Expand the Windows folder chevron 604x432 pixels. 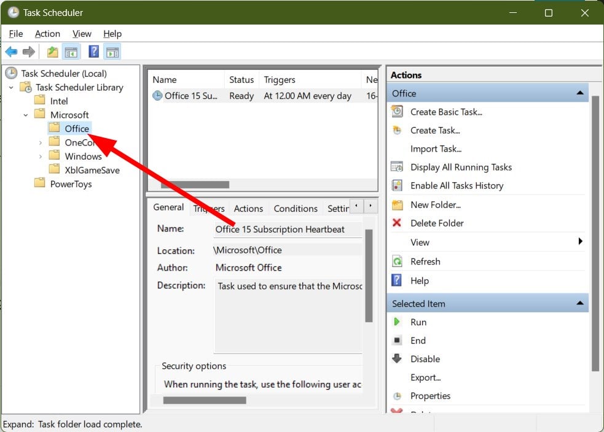(41, 156)
